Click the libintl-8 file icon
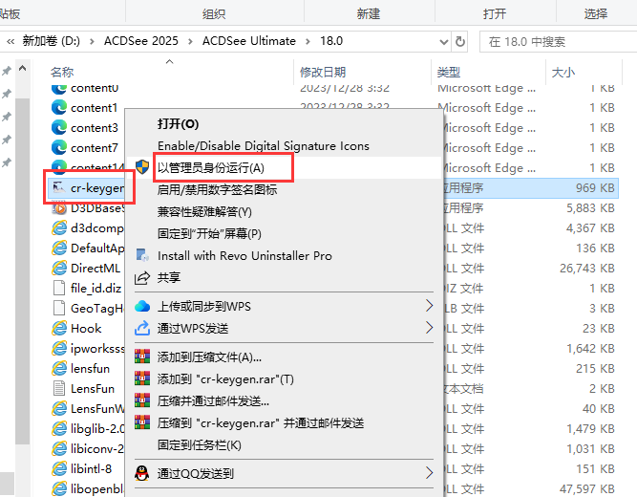This screenshot has height=497, width=637. [x=59, y=468]
